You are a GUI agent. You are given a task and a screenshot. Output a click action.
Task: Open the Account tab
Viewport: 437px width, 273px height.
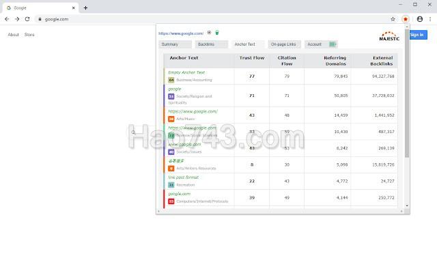321,44
